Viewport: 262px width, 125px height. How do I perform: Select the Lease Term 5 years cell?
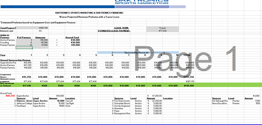(x=162, y=28)
